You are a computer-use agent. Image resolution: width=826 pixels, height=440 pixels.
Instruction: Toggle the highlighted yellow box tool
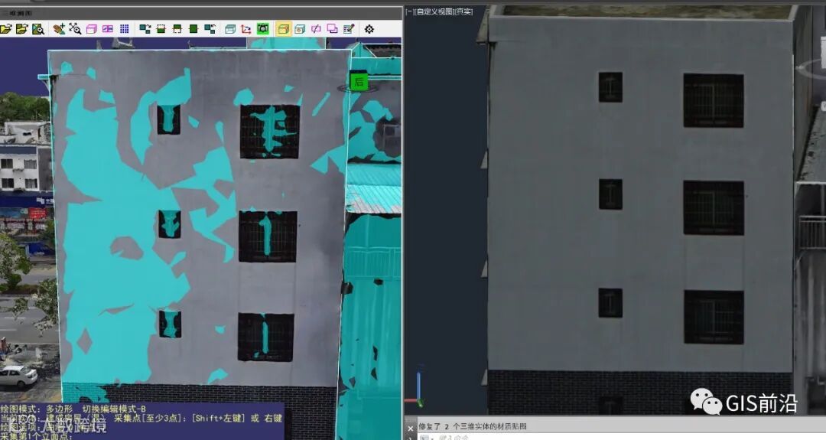pos(284,29)
